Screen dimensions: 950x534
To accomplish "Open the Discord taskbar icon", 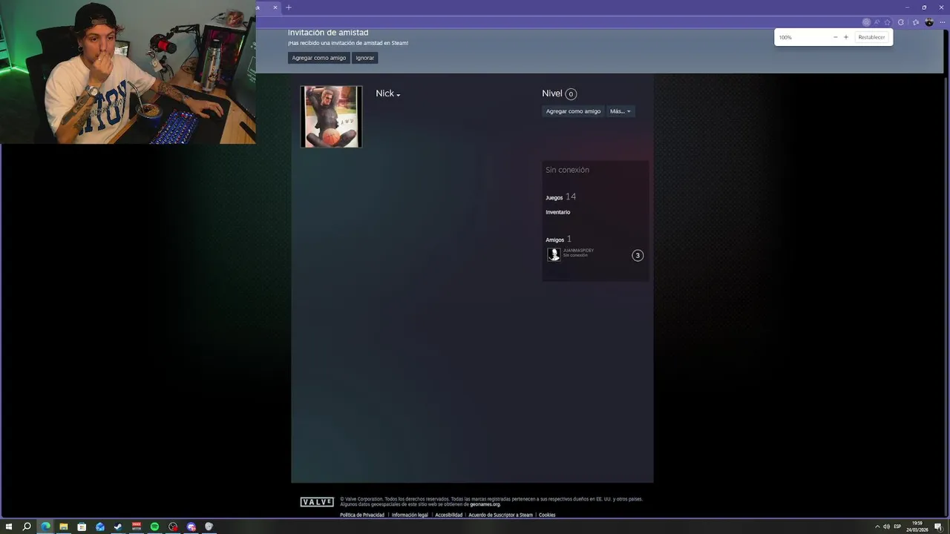I will tap(191, 527).
